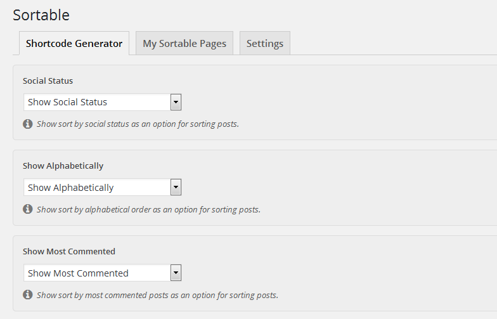Click the arrow button on Most Commented dropdown
The image size is (497, 319).
(x=176, y=273)
